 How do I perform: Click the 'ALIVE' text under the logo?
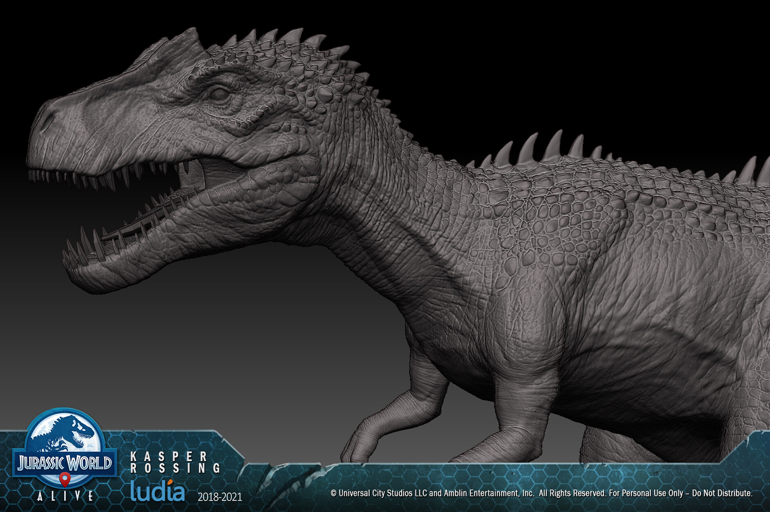pyautogui.click(x=66, y=496)
